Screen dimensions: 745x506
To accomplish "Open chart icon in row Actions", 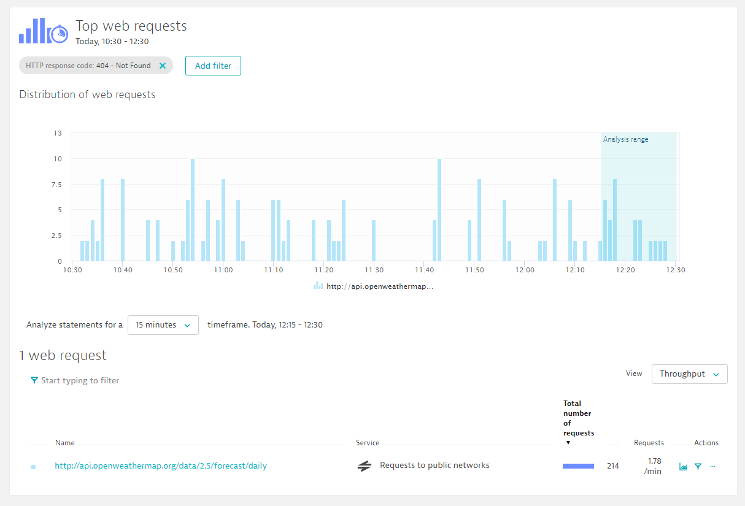I will tap(684, 467).
